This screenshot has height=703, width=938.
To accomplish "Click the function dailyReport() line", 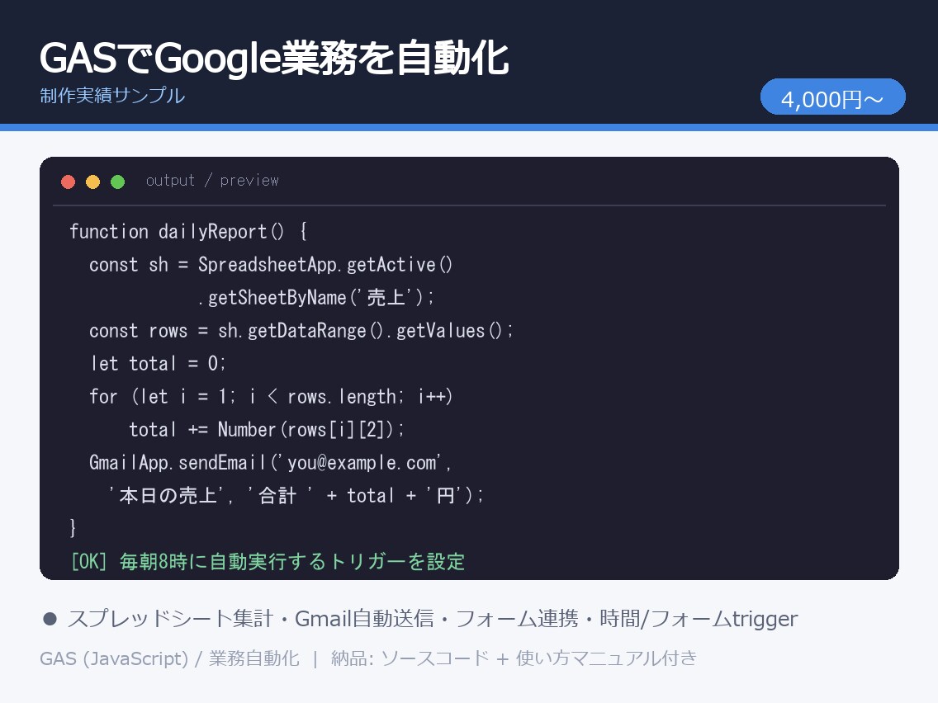I will point(188,231).
